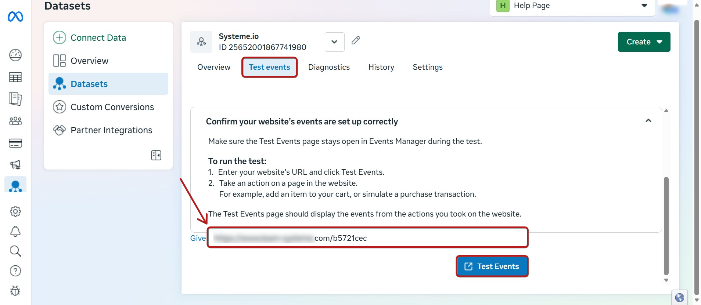This screenshot has width=701, height=305.
Task: Select the Events Manager icon in left rail
Action: [15, 186]
